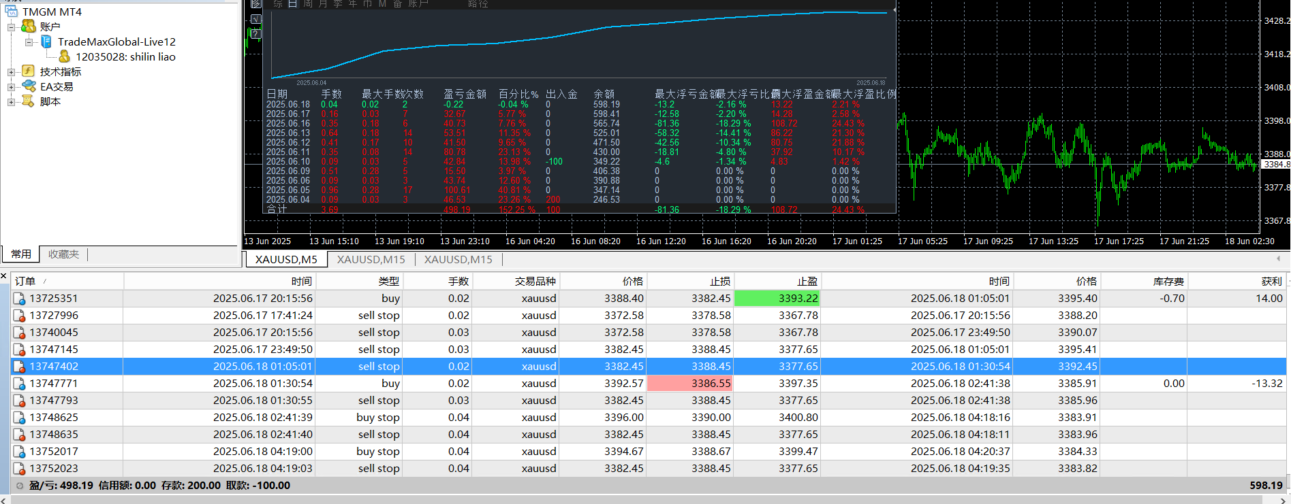Viewport: 1291px width, 504px height.
Task: Sort by the 订单 column header
Action: click(67, 281)
